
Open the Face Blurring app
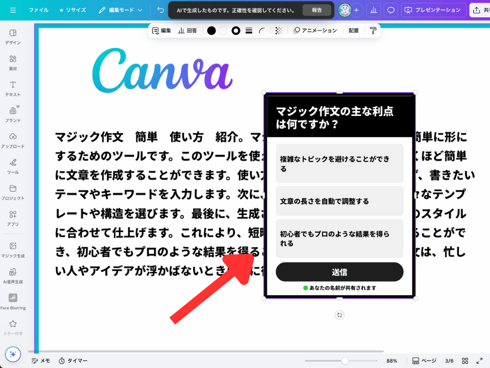coord(13,302)
